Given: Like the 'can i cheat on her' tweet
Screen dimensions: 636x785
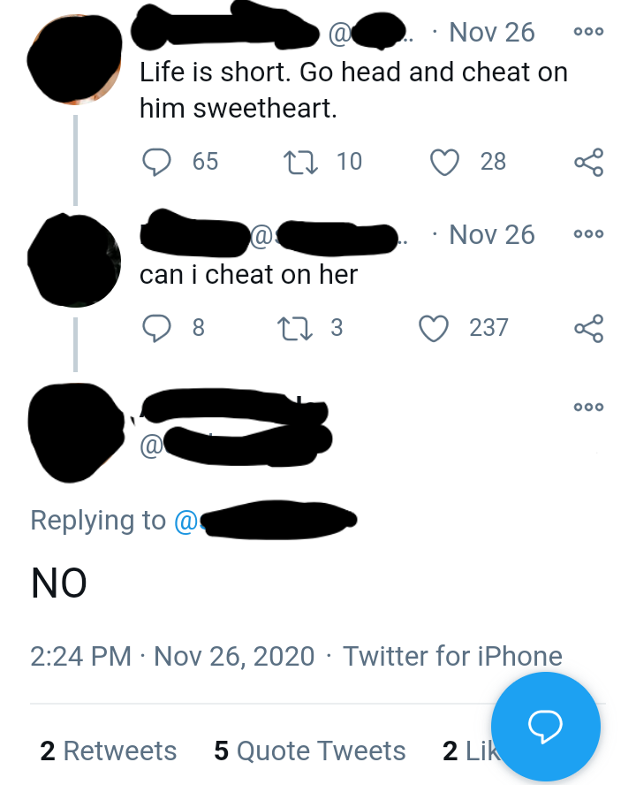Looking at the screenshot, I should coord(433,328).
